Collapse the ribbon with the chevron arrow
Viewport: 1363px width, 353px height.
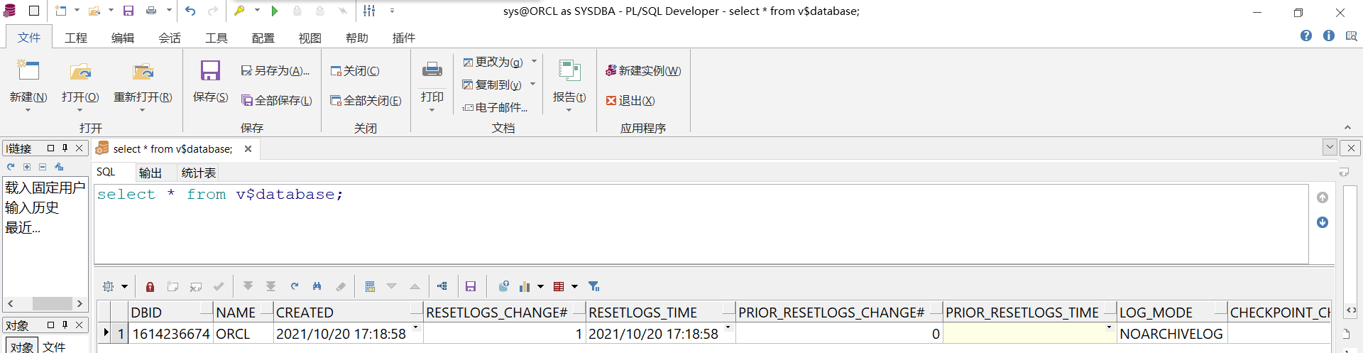tap(1347, 128)
